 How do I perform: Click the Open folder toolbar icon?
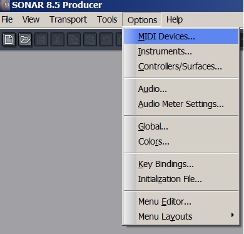25,39
